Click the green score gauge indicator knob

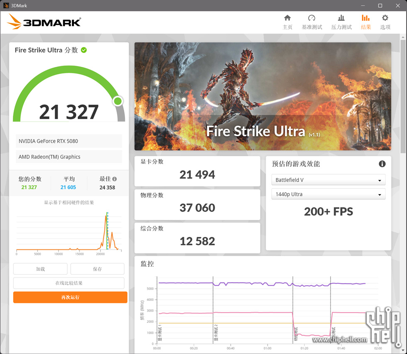118,101
